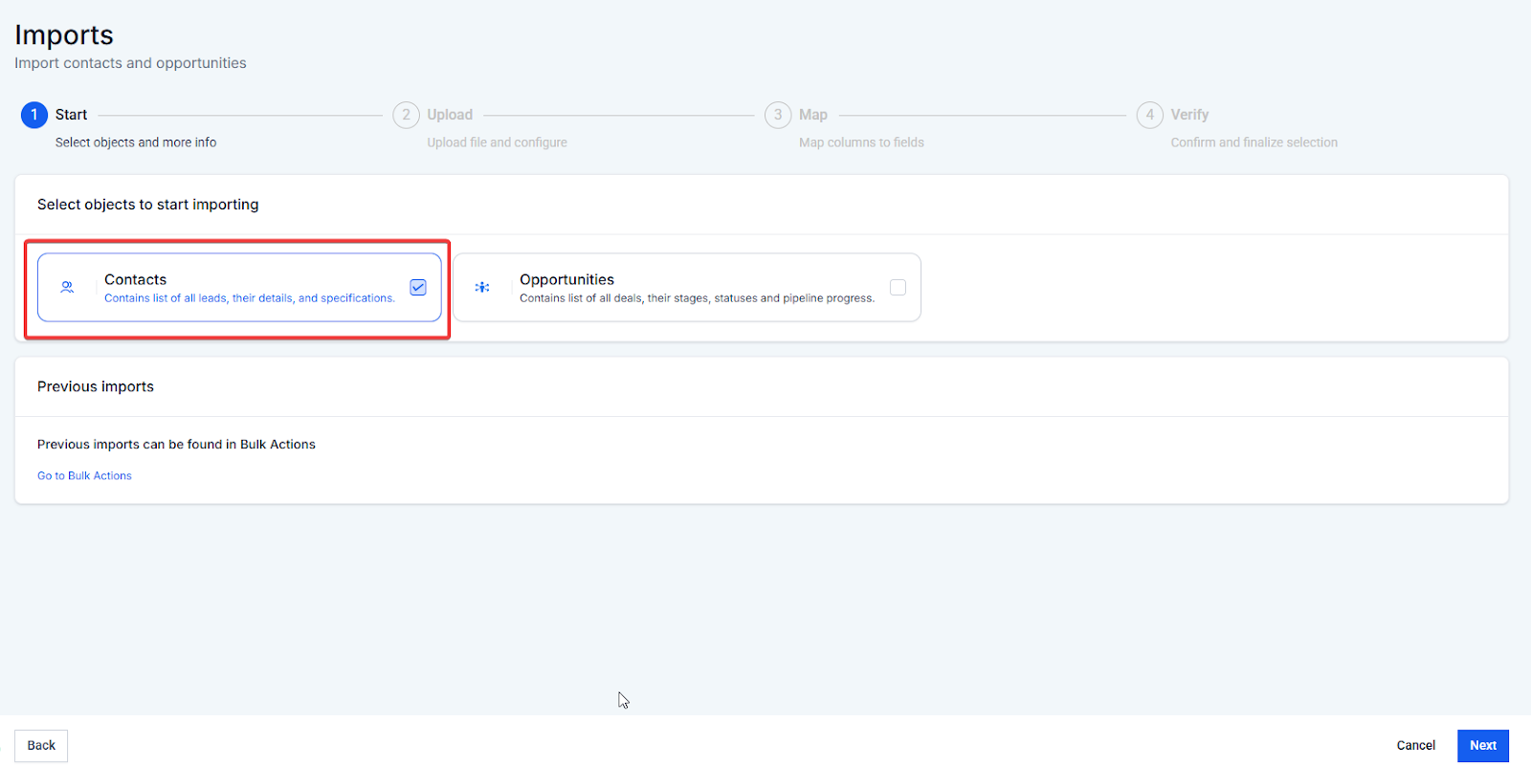The height and width of the screenshot is (766, 1531).
Task: Click "Select objects to start importing" heading
Action: tap(148, 205)
